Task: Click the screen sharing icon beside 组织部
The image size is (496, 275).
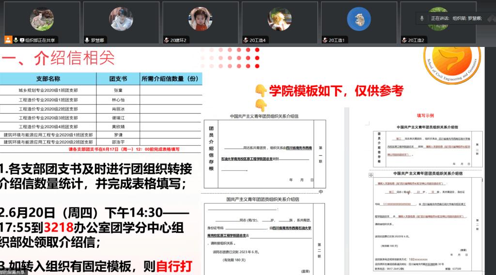Action: (x=22, y=40)
